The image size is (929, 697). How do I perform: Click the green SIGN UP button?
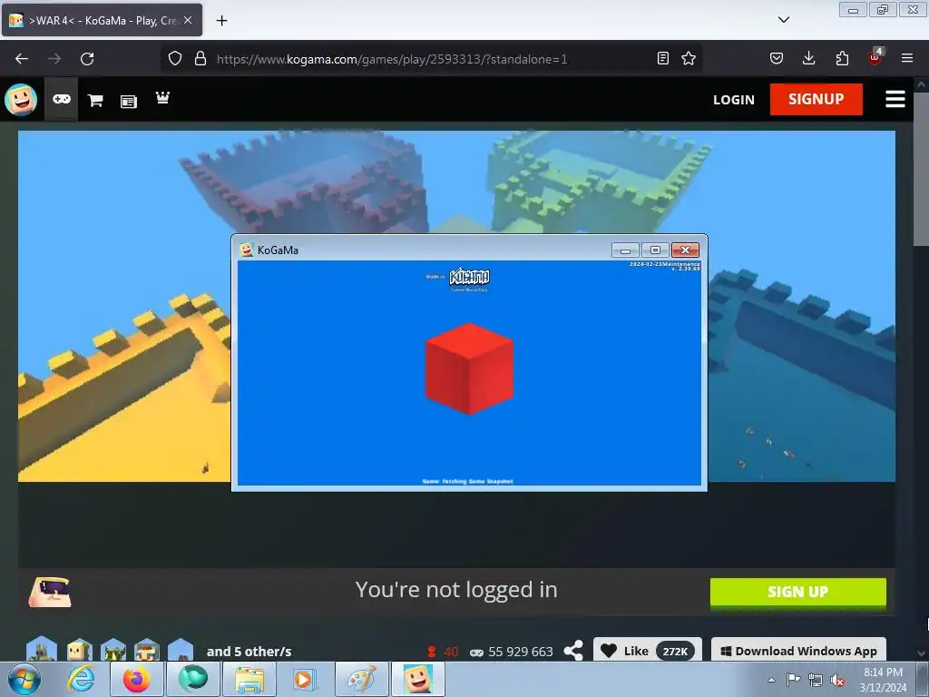797,592
